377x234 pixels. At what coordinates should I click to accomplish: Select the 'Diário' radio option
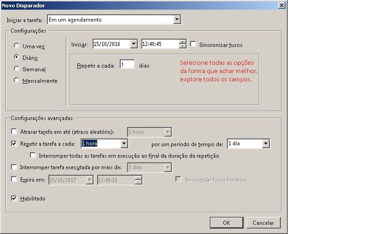17,57
